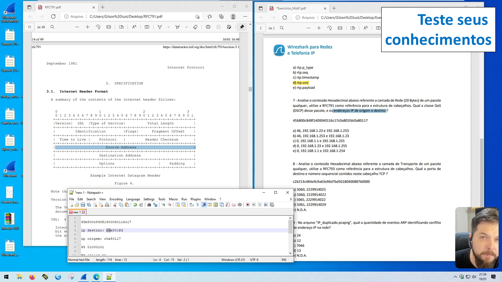Click Save icon in Notepad++ toolbar

[x=83, y=204]
